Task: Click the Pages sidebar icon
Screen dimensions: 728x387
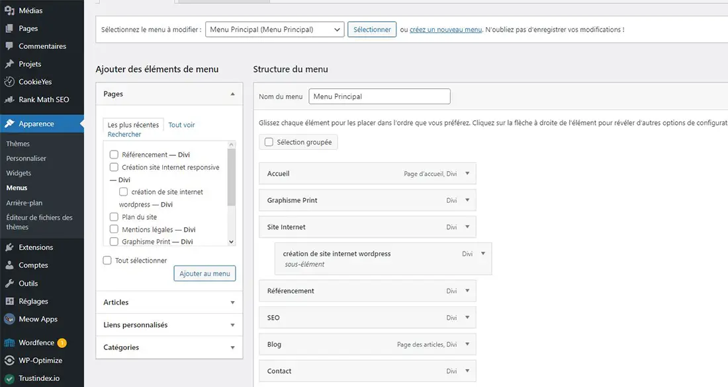Action: coord(9,28)
